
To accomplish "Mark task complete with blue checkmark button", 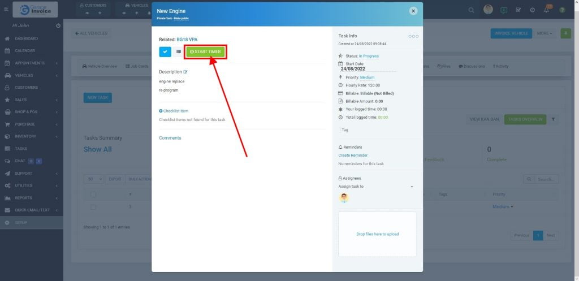I will click(x=165, y=51).
